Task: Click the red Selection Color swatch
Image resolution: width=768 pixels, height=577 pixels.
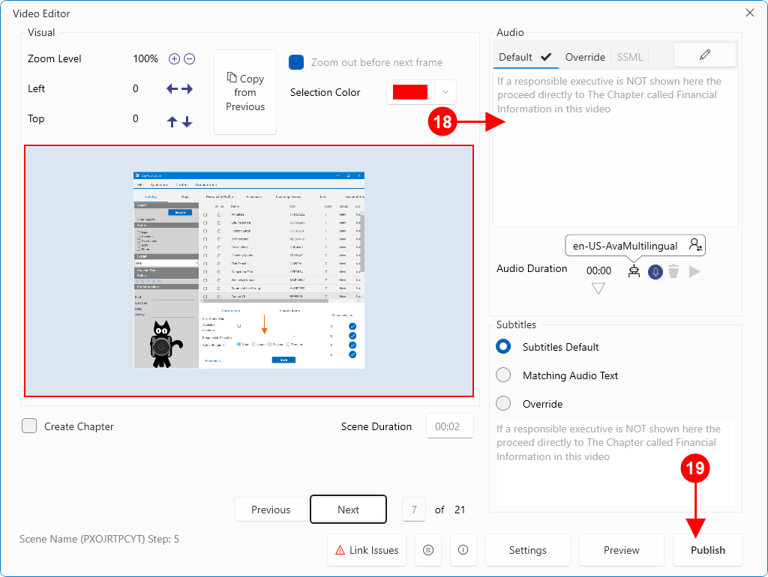Action: 410,92
